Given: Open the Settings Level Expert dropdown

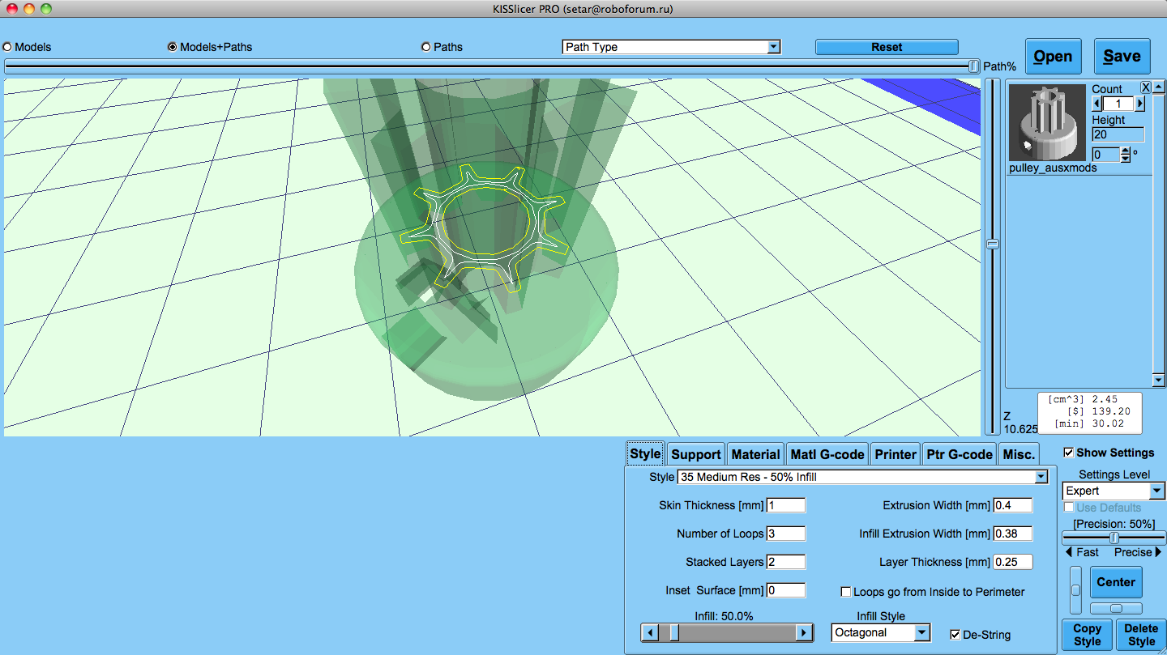Looking at the screenshot, I should tap(1114, 491).
